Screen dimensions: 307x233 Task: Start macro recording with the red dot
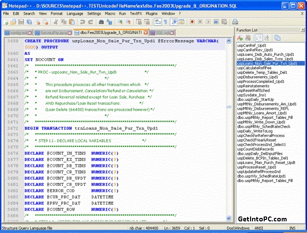coord(192,22)
